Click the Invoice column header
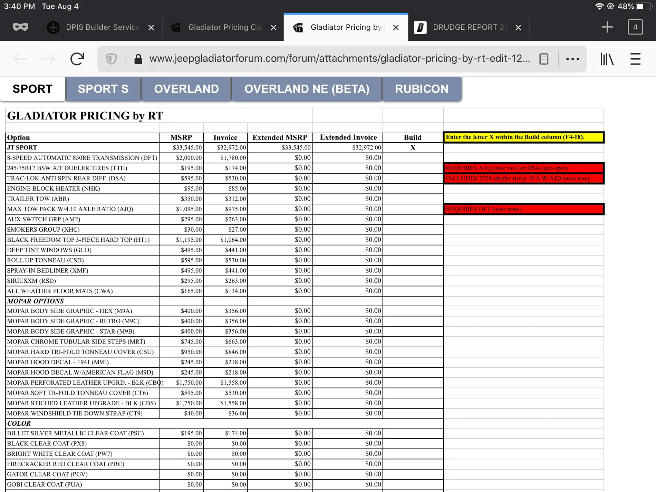This screenshot has height=492, width=656. pos(225,137)
